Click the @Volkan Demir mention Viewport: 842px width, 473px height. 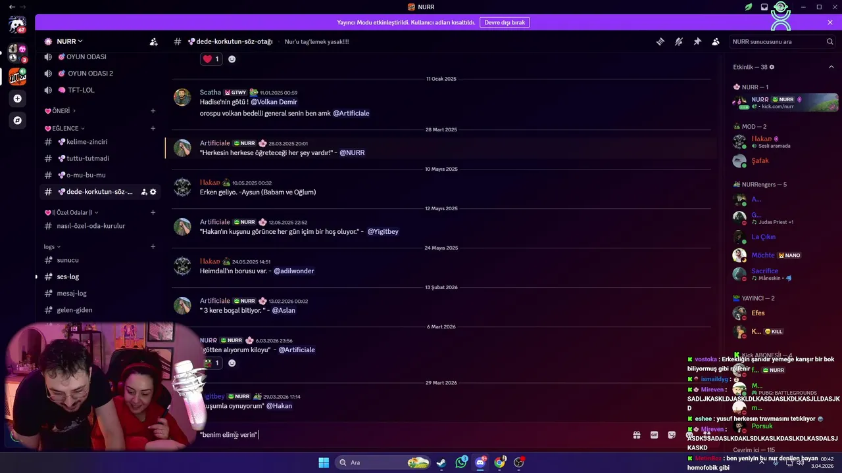[274, 102]
